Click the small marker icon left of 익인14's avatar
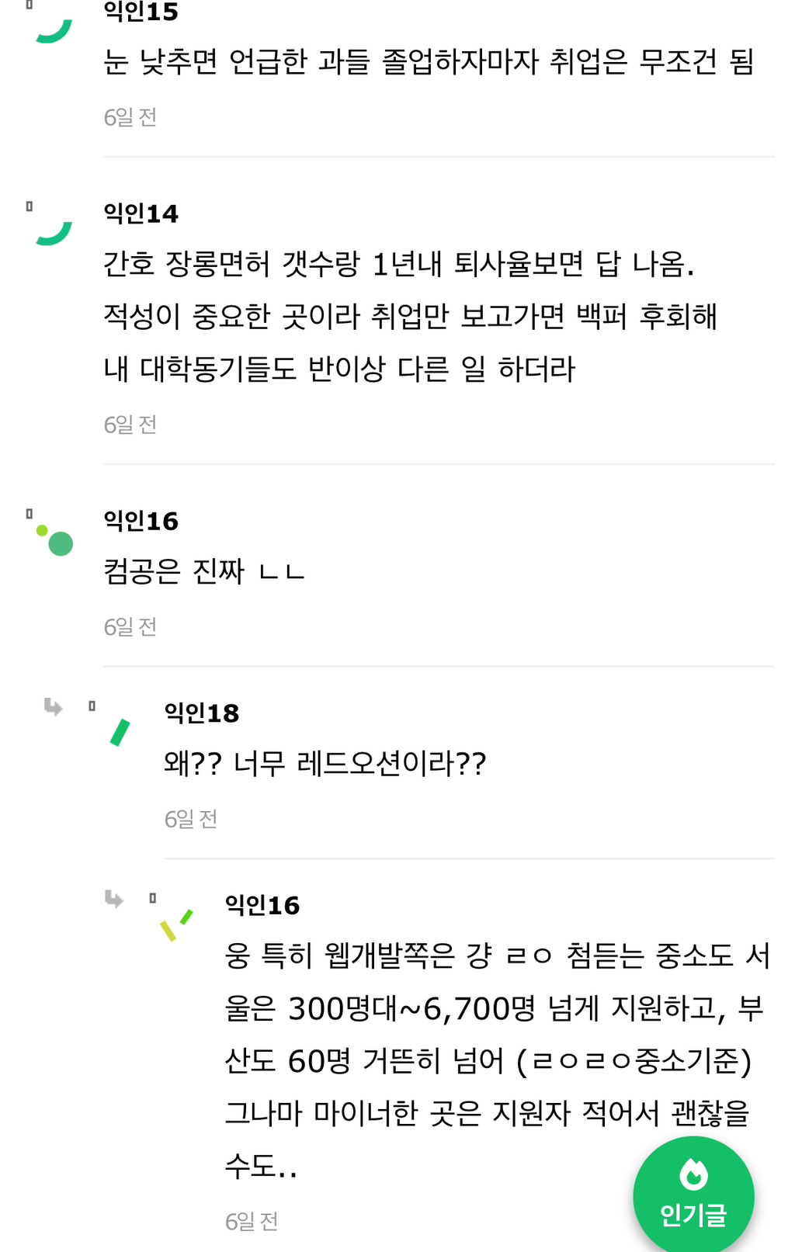Image resolution: width=795 pixels, height=1252 pixels. coord(30,206)
